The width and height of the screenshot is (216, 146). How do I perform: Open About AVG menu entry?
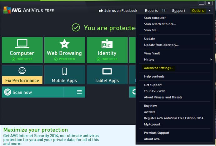point(152,139)
